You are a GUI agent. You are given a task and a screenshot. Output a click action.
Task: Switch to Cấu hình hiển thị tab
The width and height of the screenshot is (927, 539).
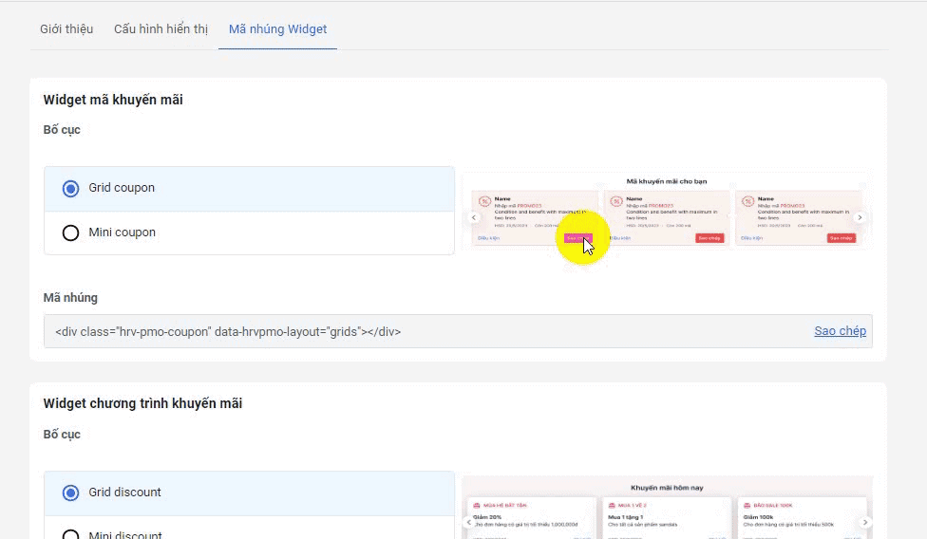(x=161, y=28)
